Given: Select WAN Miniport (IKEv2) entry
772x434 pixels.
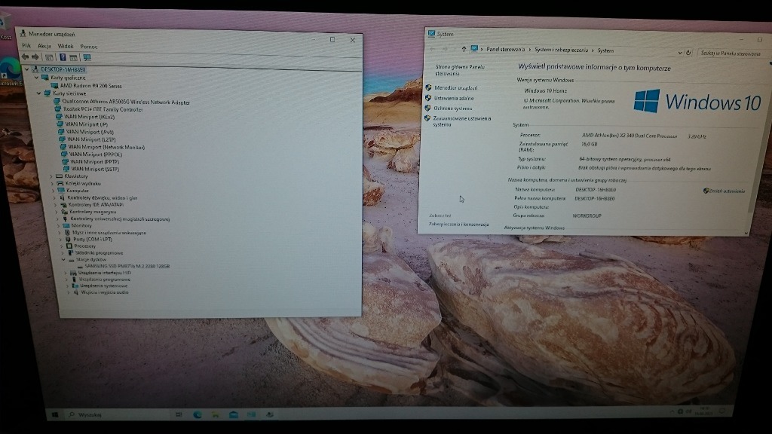Looking at the screenshot, I should coord(89,117).
